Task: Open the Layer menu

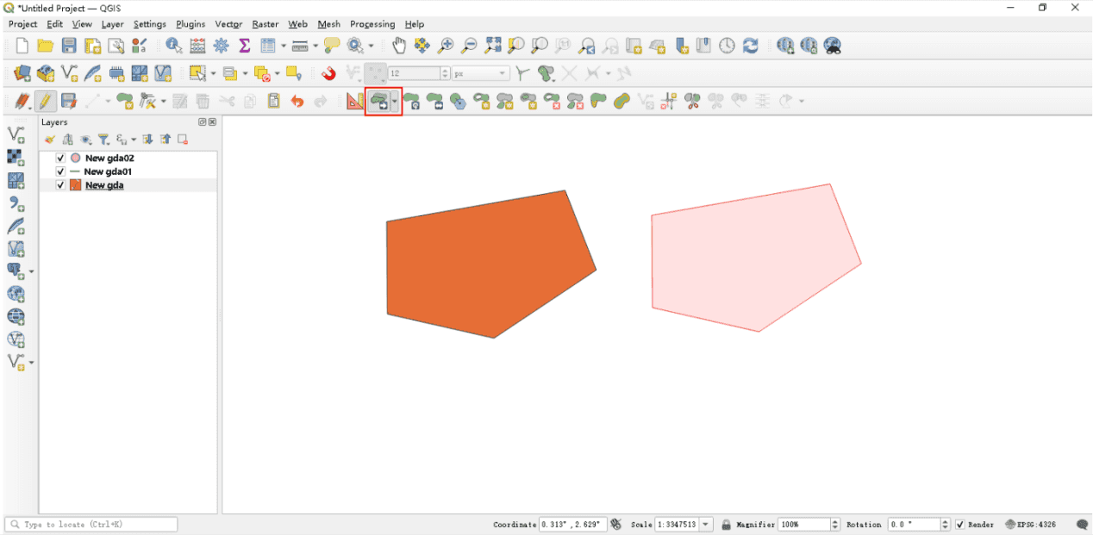Action: click(x=113, y=24)
